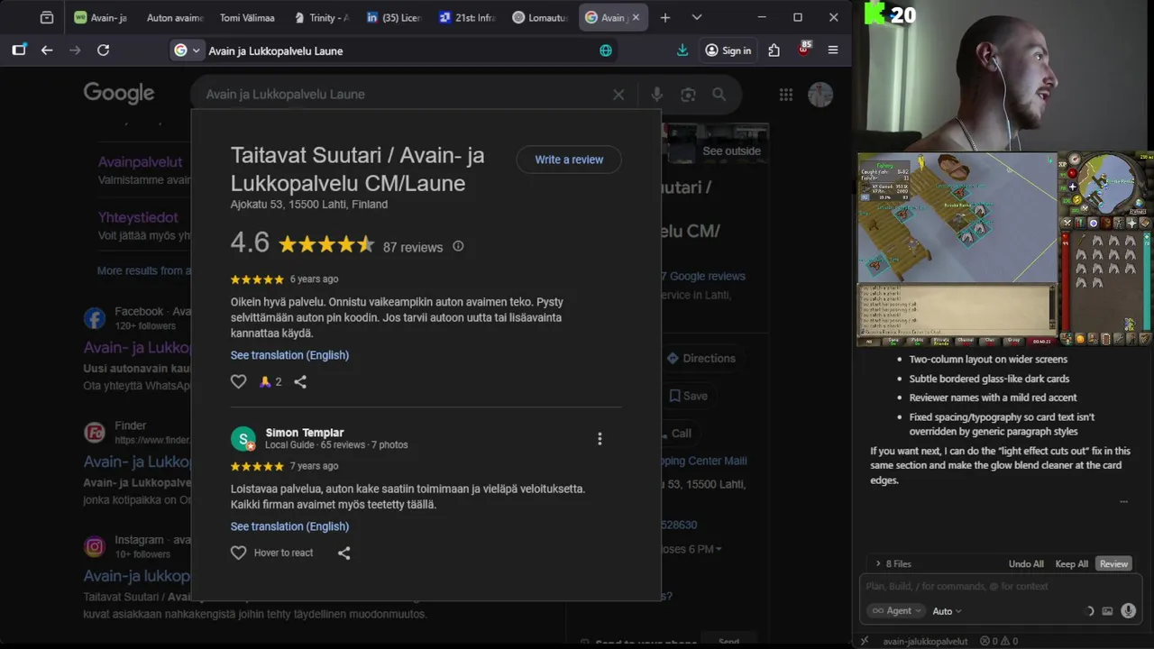
Task: Share the first review
Action: click(300, 381)
